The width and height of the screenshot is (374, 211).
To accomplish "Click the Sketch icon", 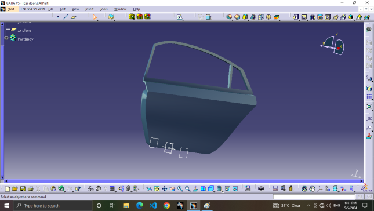I will (x=179, y=17).
